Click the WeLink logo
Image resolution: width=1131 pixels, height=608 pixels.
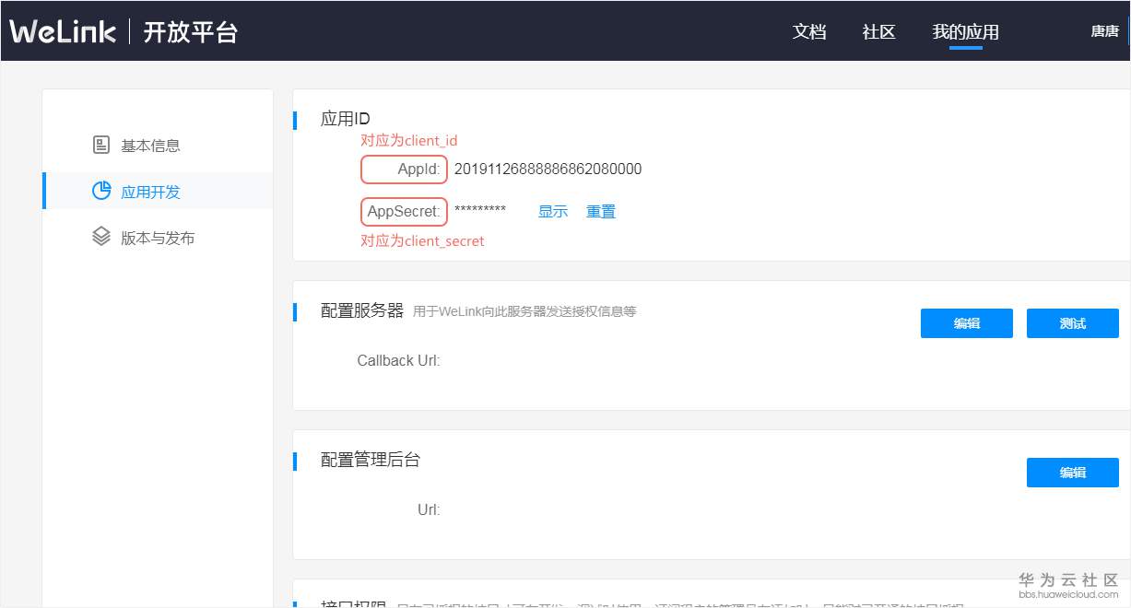click(64, 31)
